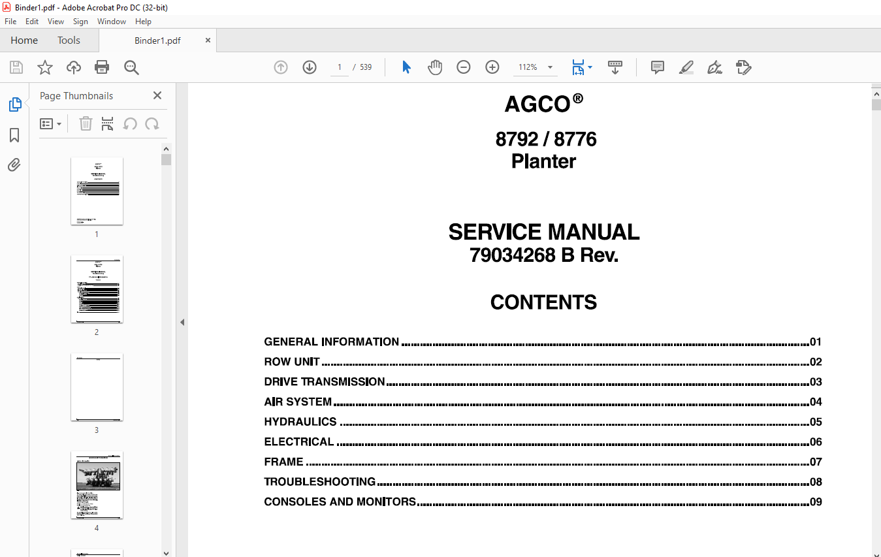Click ELECTRICAL contents entry
The width and height of the screenshot is (881, 557).
pos(543,441)
